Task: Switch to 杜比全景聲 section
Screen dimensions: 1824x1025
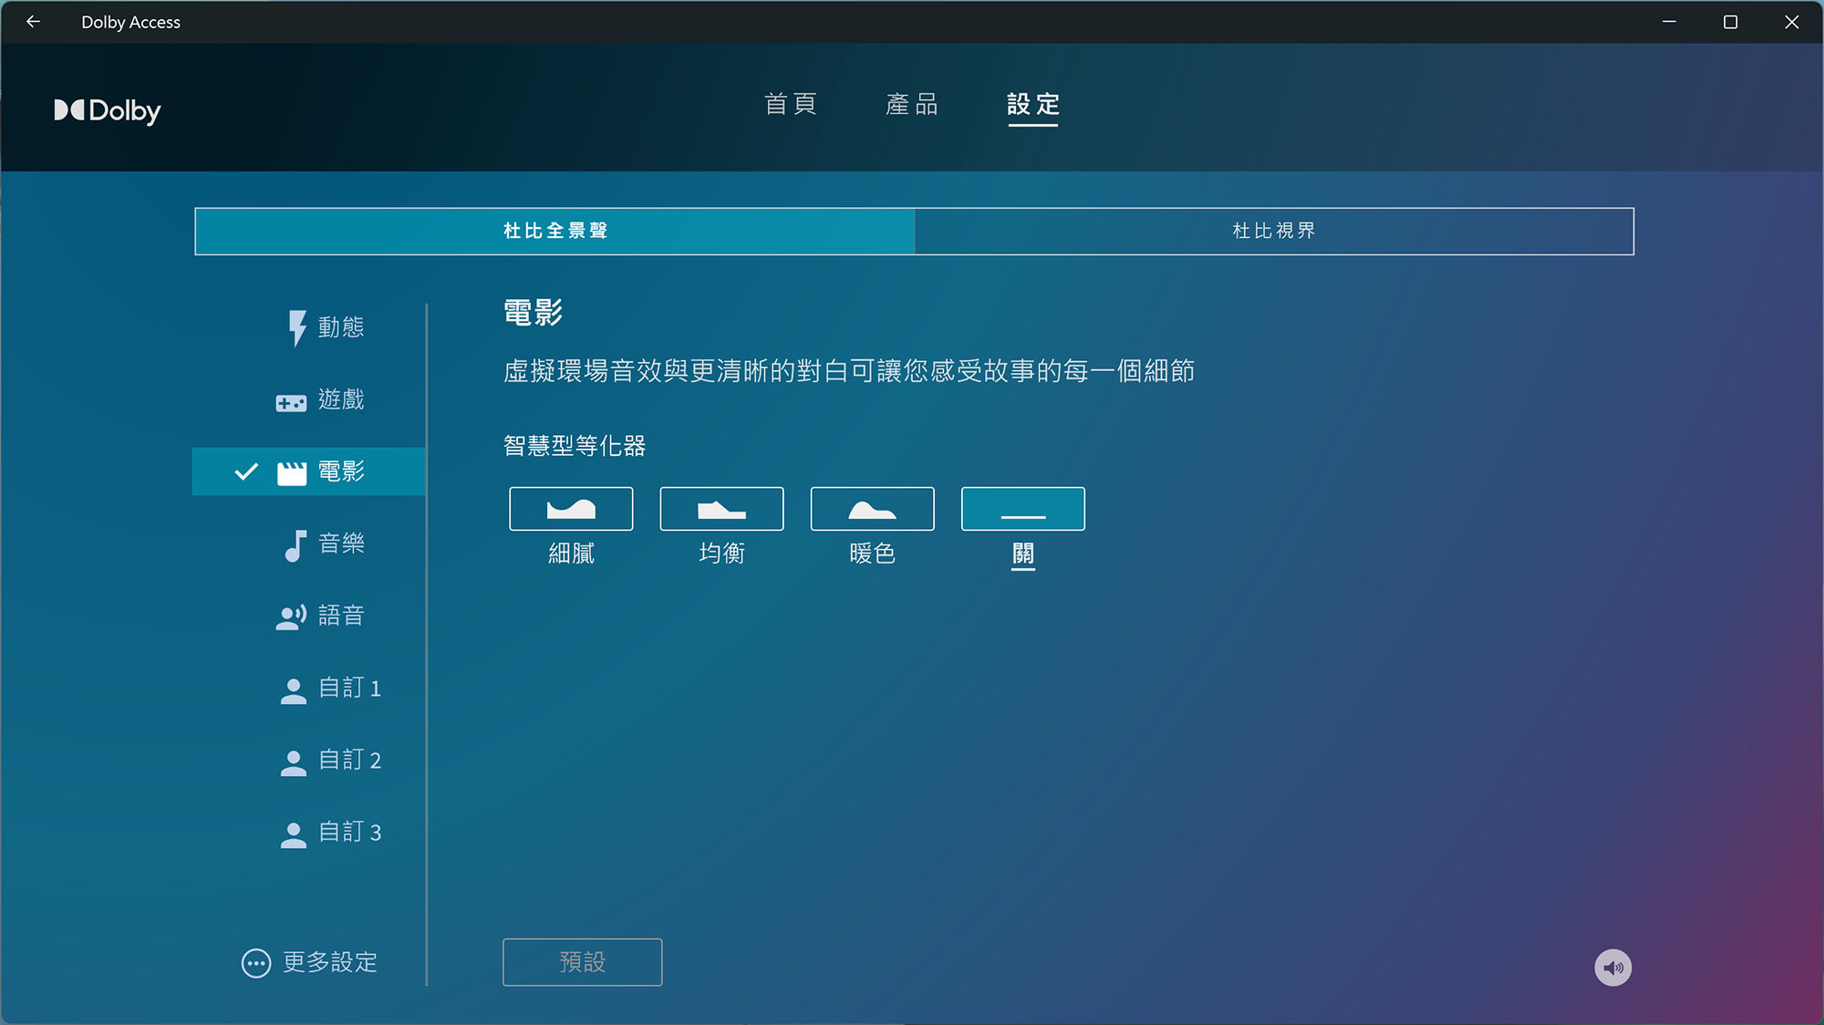Action: 555,232
